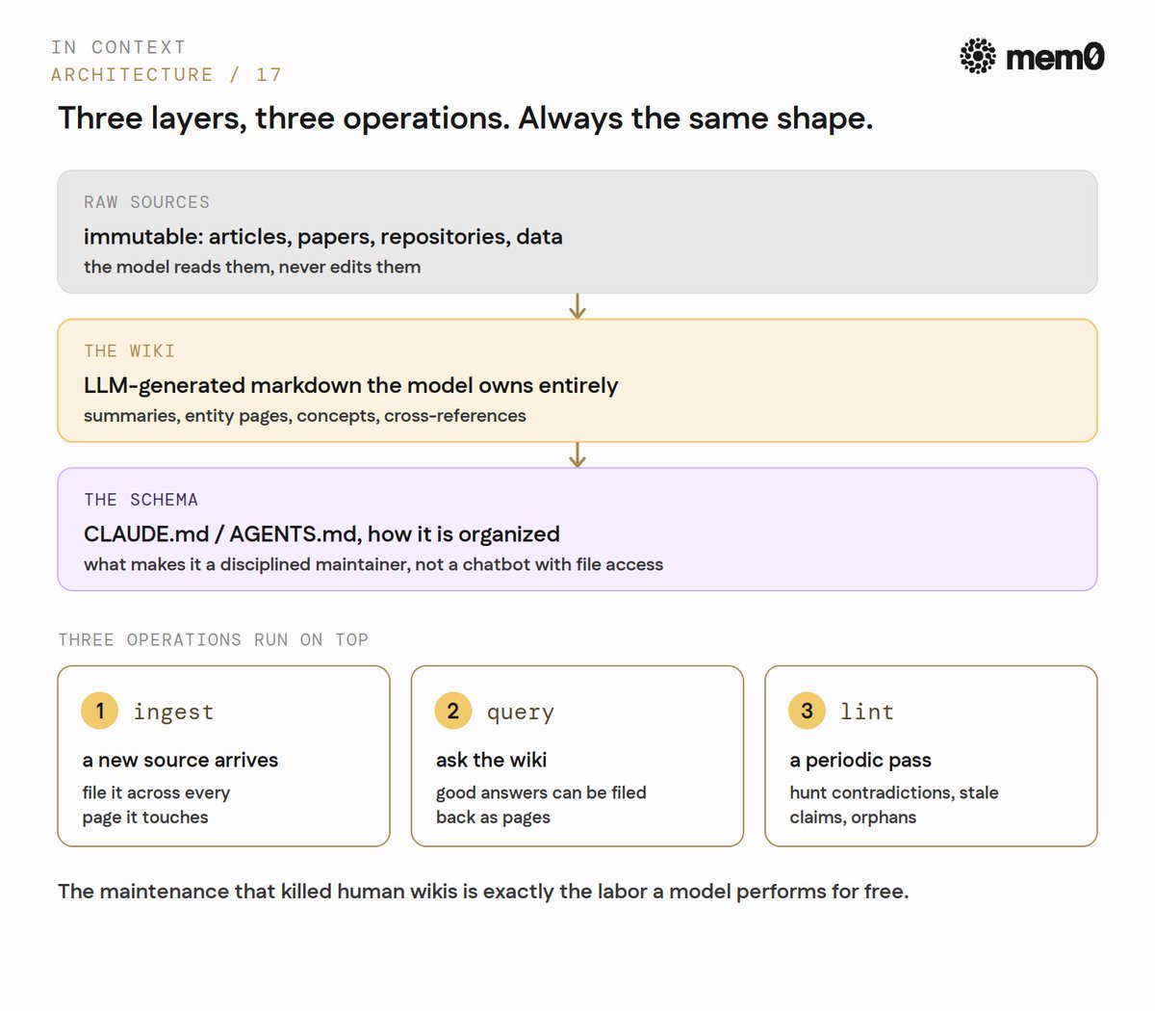This screenshot has width=1155, height=1011.
Task: Select the purple The Schema layer box
Action: click(577, 530)
